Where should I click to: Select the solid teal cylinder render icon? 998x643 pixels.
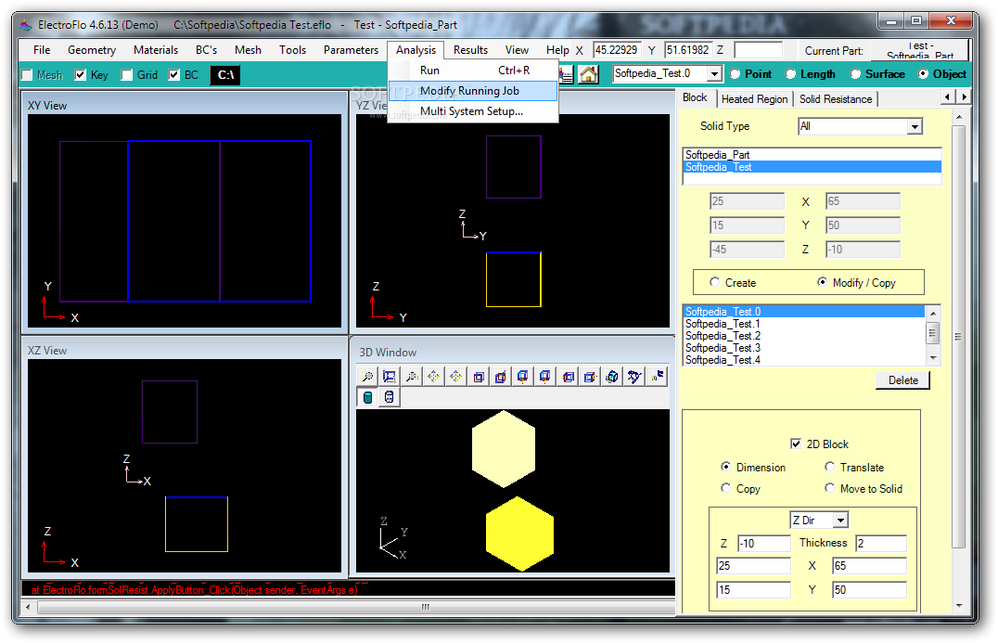367,397
